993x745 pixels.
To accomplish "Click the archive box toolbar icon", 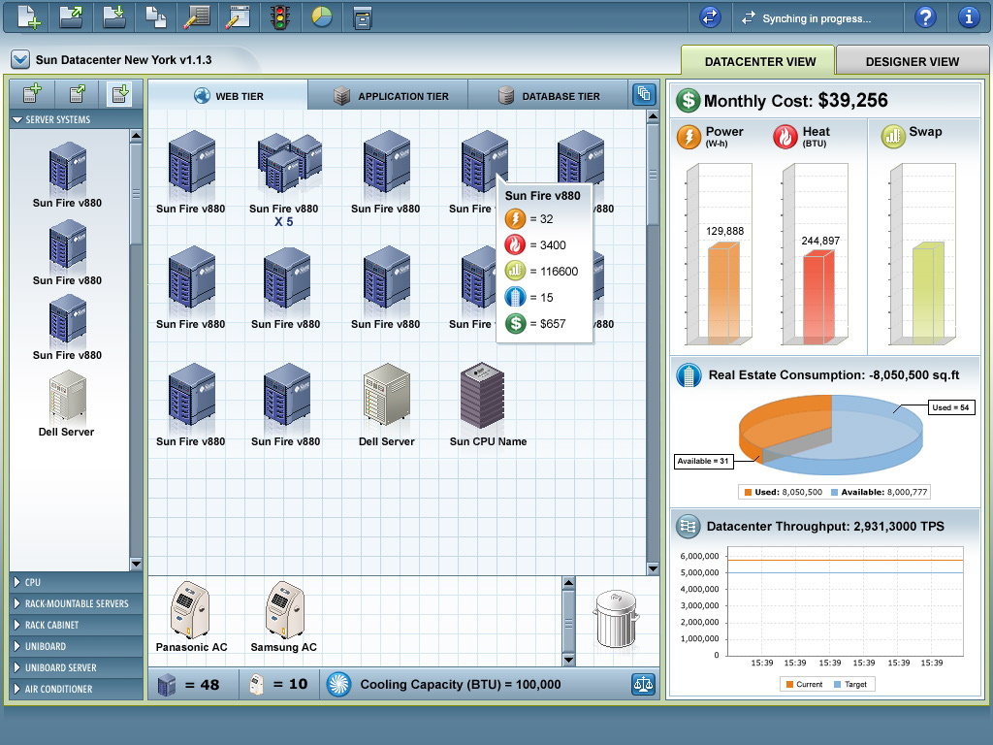I will 363,17.
